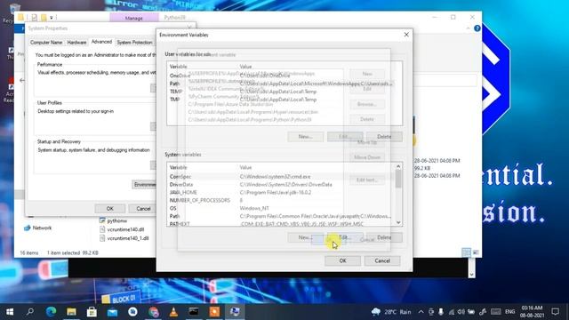The width and height of the screenshot is (569, 320).
Task: Open the System Protection tab
Action: pyautogui.click(x=134, y=43)
